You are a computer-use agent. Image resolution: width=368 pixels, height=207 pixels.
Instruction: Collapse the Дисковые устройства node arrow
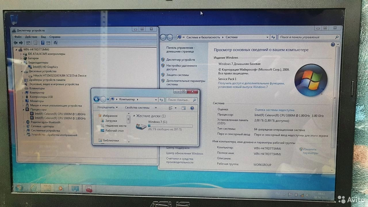click(x=22, y=71)
